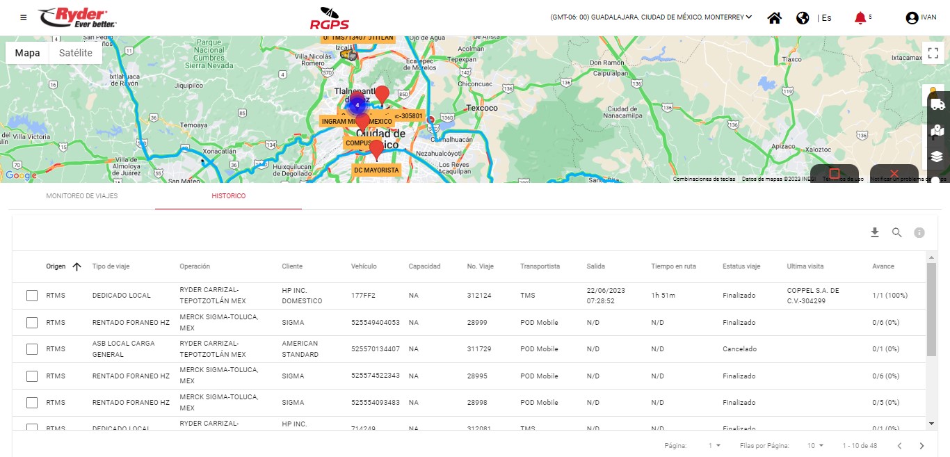Open the hamburger menu

(24, 17)
